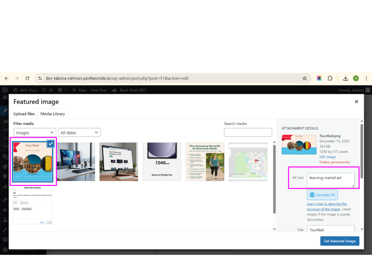Click the Generate Alt button
372x279 pixels.
point(322,195)
